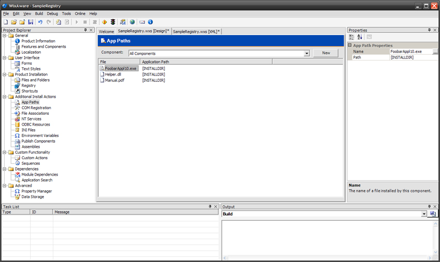Viewport: 440px width, 262px height.
Task: Collapse the Dependencies tree folder
Action: (5, 169)
